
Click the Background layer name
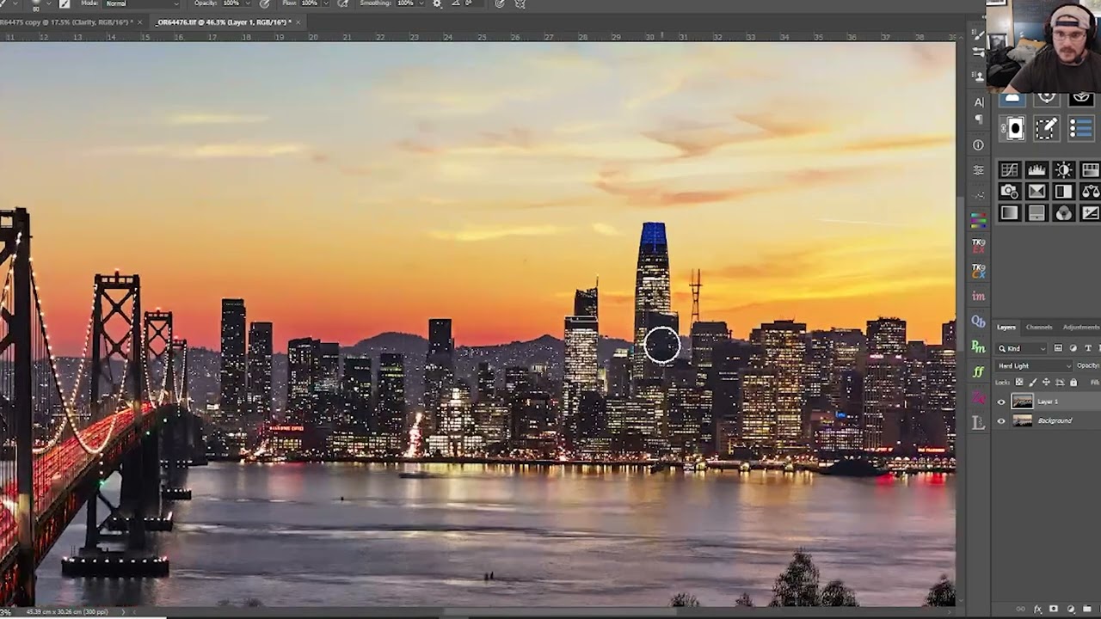[x=1055, y=421]
